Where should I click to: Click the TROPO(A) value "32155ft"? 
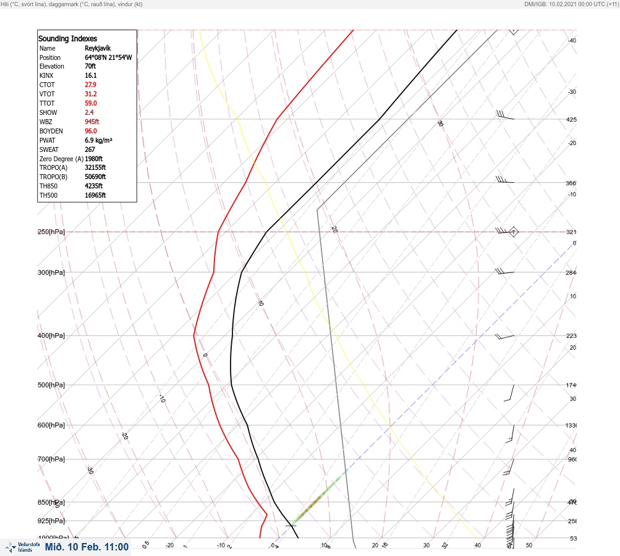95,167
